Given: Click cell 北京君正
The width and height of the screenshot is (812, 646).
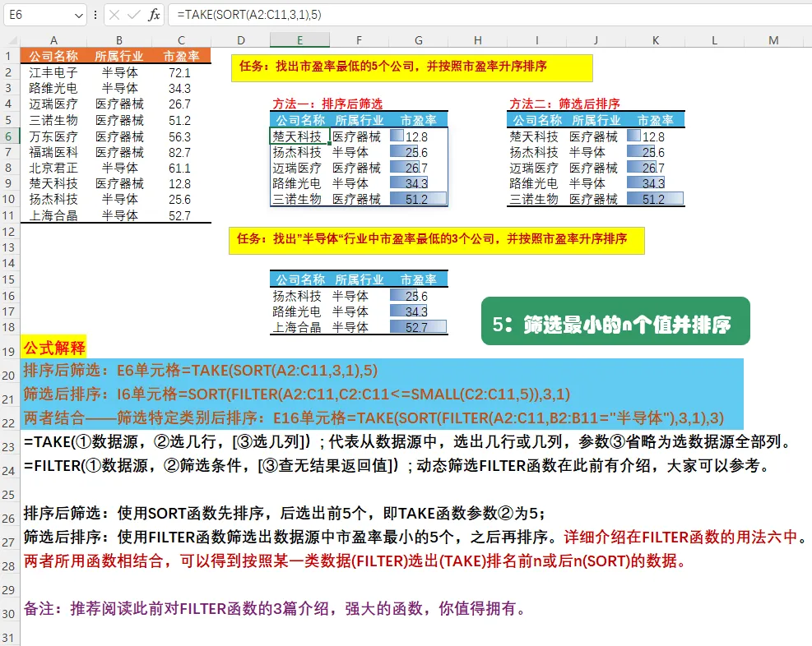Looking at the screenshot, I should coord(53,168).
